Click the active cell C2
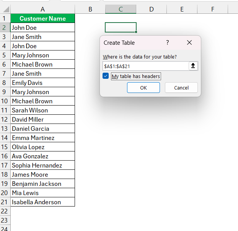The image size is (238, 231). coord(121,28)
